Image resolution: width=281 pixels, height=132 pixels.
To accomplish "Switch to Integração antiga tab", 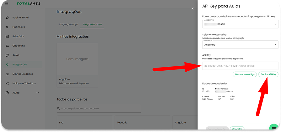I will 68,24.
